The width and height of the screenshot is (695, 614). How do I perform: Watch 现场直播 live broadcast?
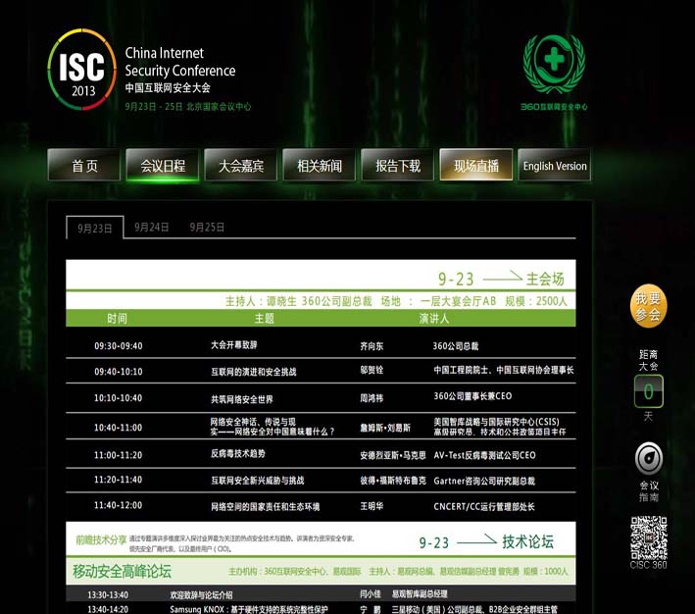pyautogui.click(x=476, y=166)
